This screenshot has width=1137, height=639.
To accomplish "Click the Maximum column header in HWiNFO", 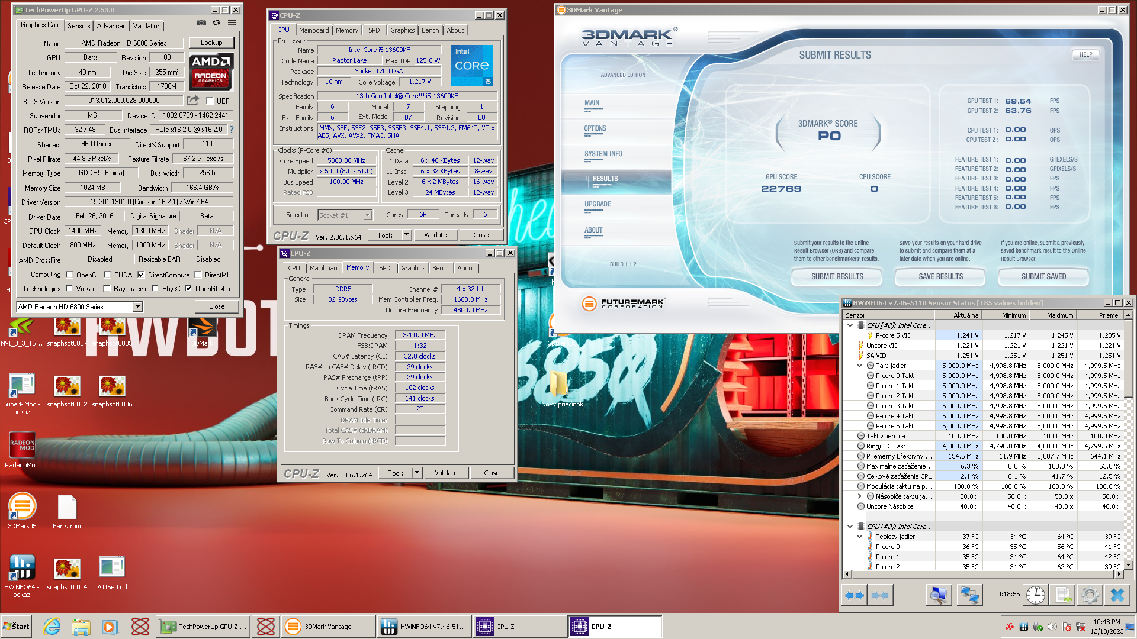I will [1053, 315].
